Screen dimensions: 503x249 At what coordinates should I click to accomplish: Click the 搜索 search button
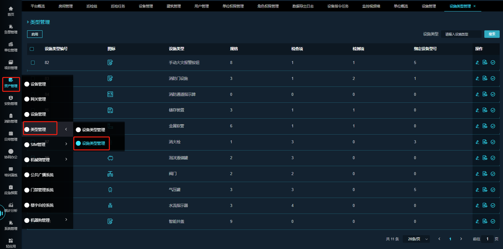pos(492,34)
